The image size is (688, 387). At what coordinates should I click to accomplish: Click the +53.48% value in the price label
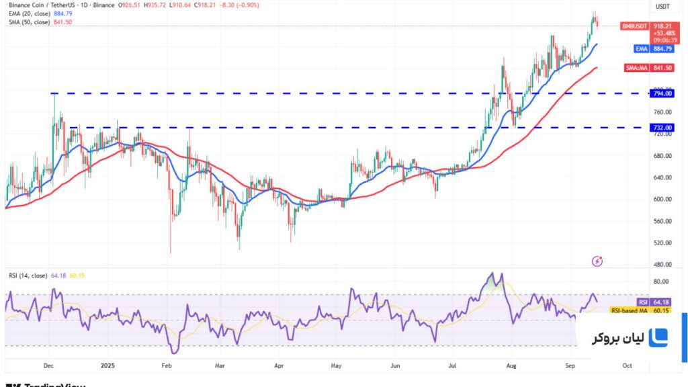coord(664,34)
